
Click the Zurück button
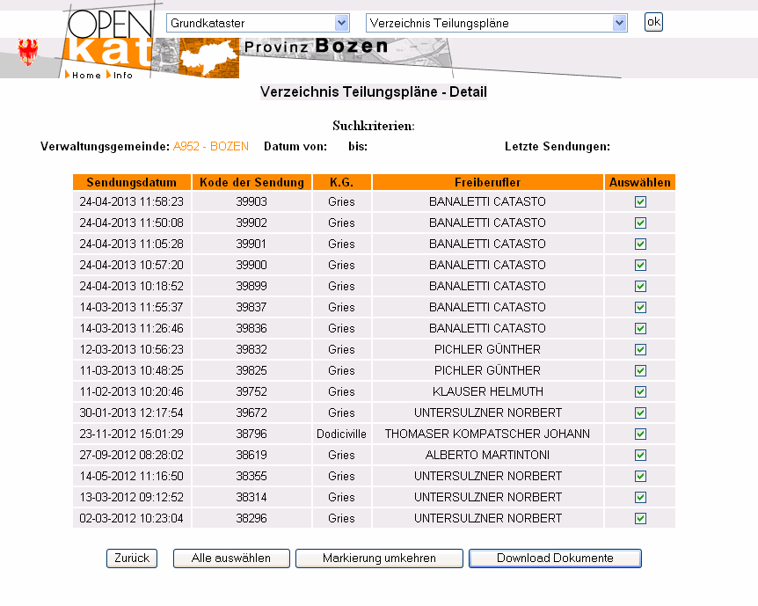[x=132, y=559]
